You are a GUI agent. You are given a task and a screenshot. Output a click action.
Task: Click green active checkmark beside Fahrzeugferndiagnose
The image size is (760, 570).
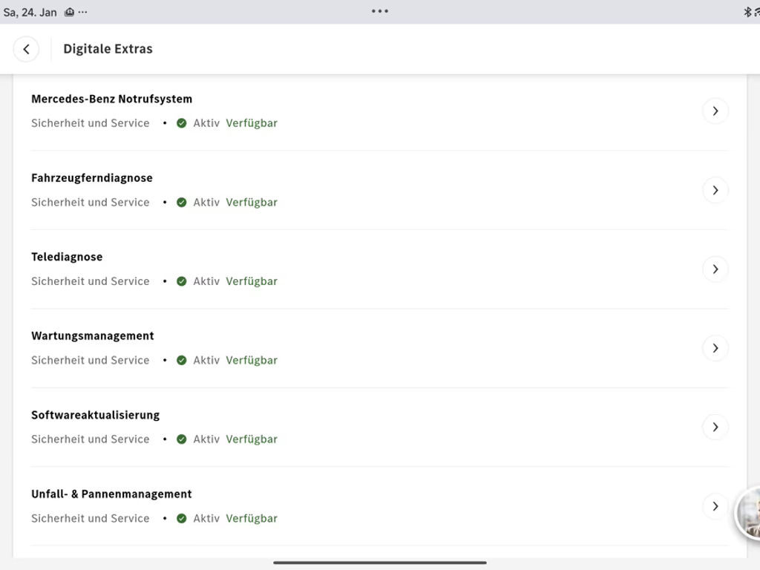(182, 202)
